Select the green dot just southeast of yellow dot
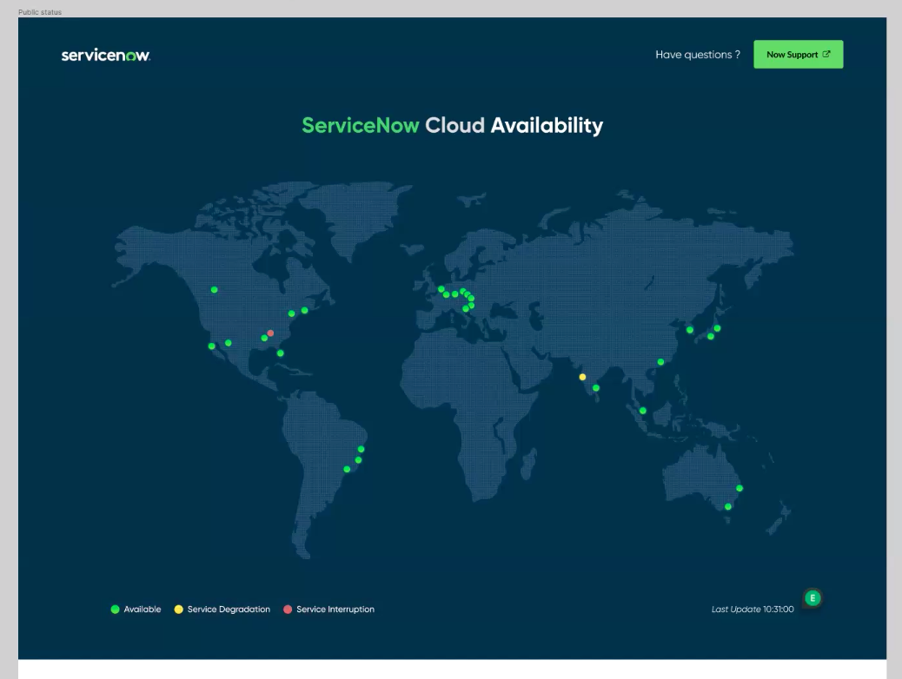The width and height of the screenshot is (902, 679). pos(596,388)
